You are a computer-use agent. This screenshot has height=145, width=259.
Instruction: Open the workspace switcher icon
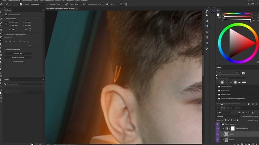(x=253, y=4)
